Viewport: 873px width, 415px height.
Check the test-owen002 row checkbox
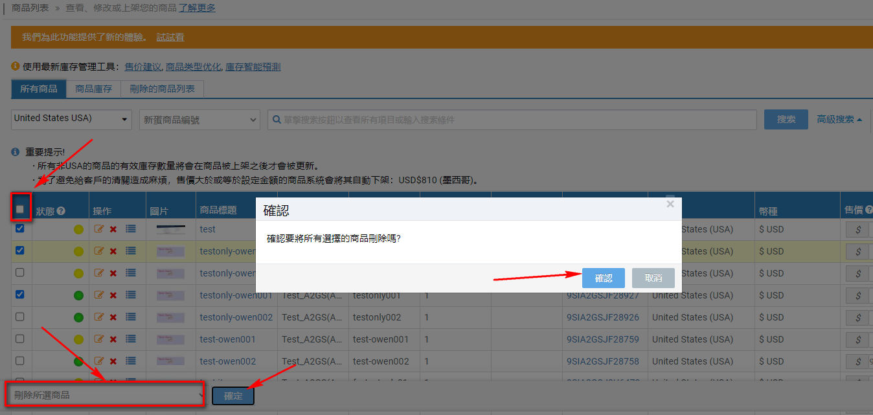click(x=20, y=361)
